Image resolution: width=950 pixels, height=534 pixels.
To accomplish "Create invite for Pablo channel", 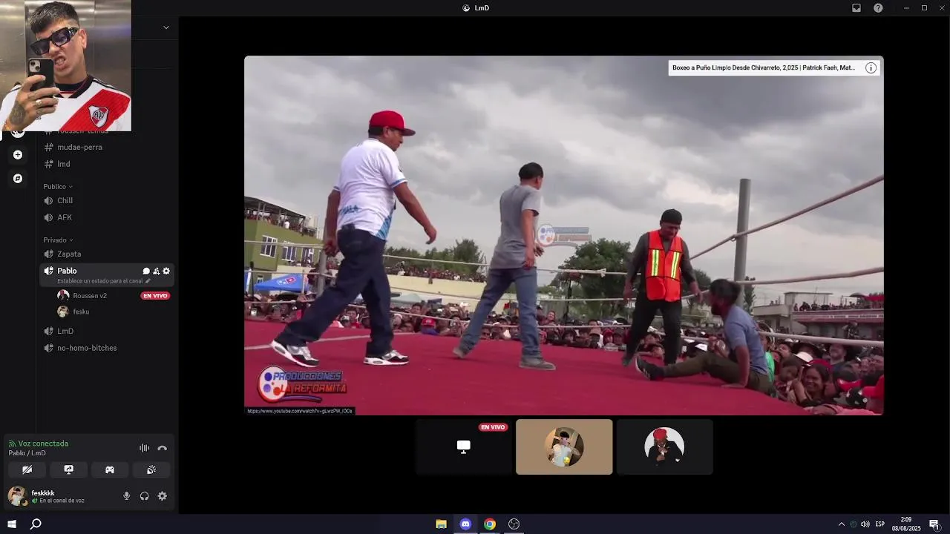I will [156, 271].
